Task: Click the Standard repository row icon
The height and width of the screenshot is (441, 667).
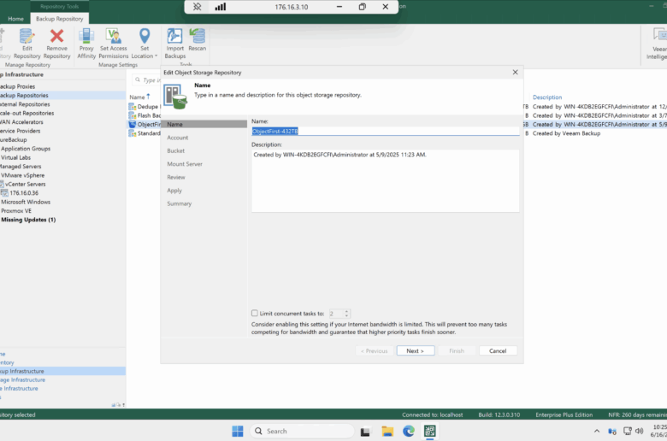Action: [x=133, y=133]
